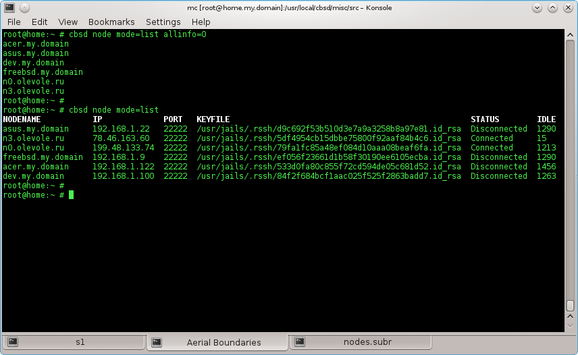Click the NODENAME column header
578x355 pixels.
pyautogui.click(x=22, y=119)
